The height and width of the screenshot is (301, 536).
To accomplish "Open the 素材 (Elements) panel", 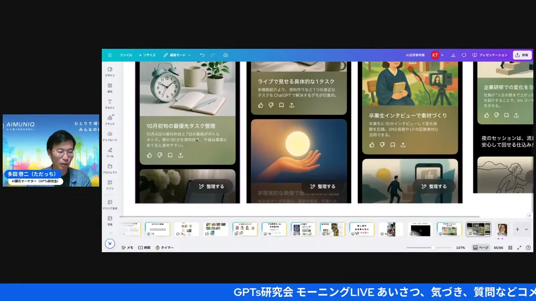I will click(x=110, y=87).
